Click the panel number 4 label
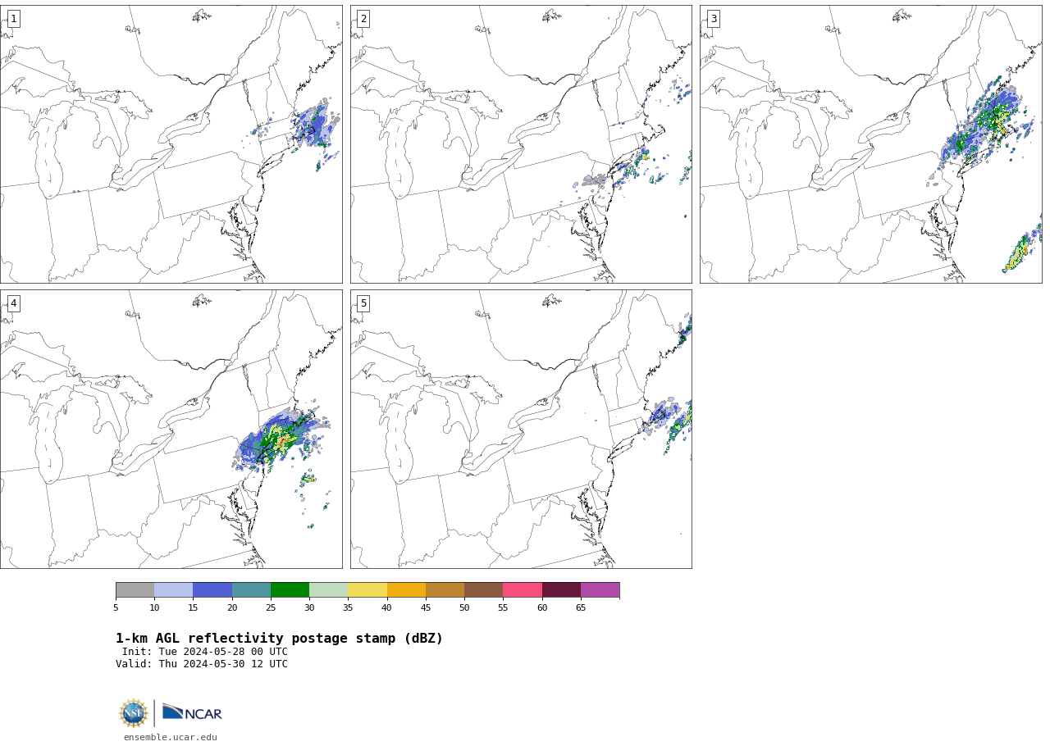The width and height of the screenshot is (1050, 746). point(13,303)
